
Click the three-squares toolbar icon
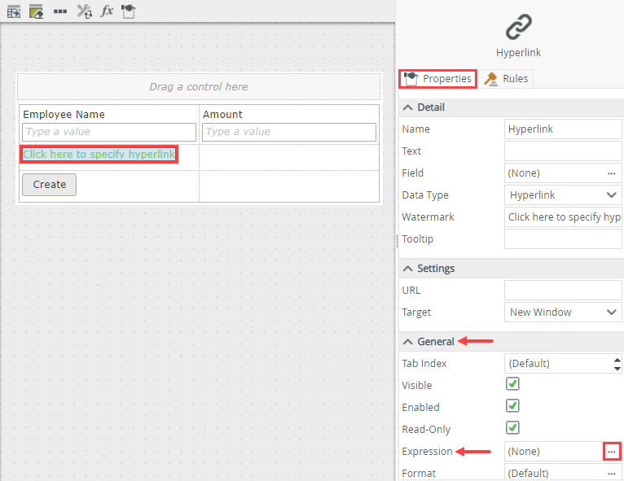[60, 11]
